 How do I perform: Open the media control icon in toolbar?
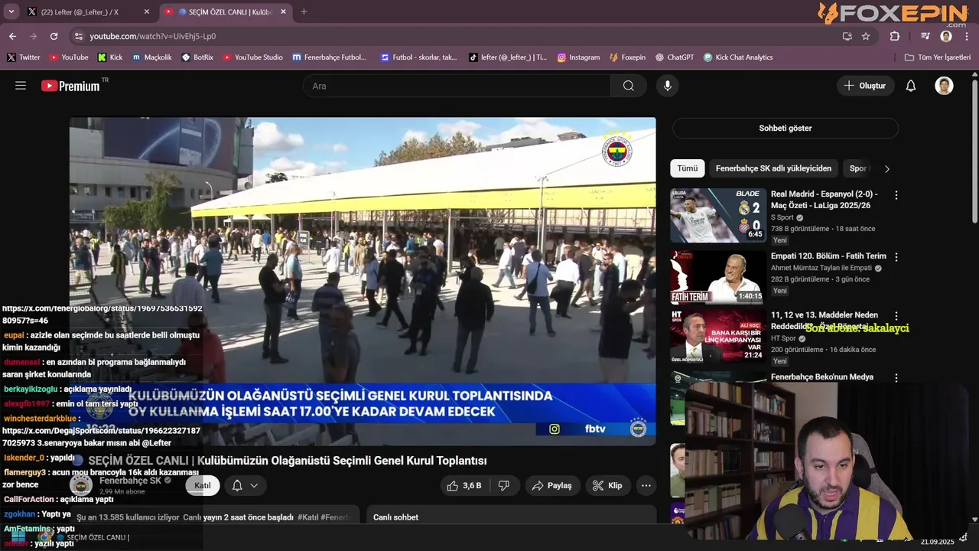(x=925, y=36)
